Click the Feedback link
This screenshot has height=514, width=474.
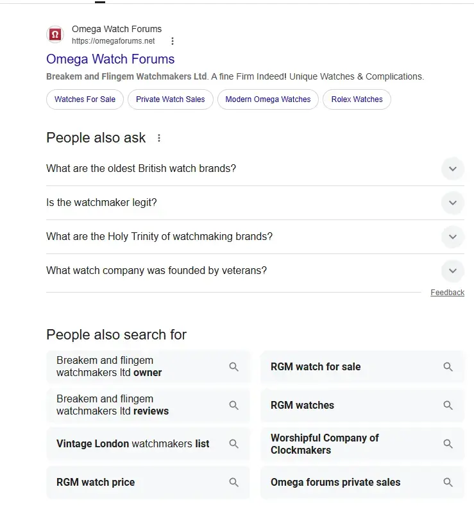pos(447,293)
